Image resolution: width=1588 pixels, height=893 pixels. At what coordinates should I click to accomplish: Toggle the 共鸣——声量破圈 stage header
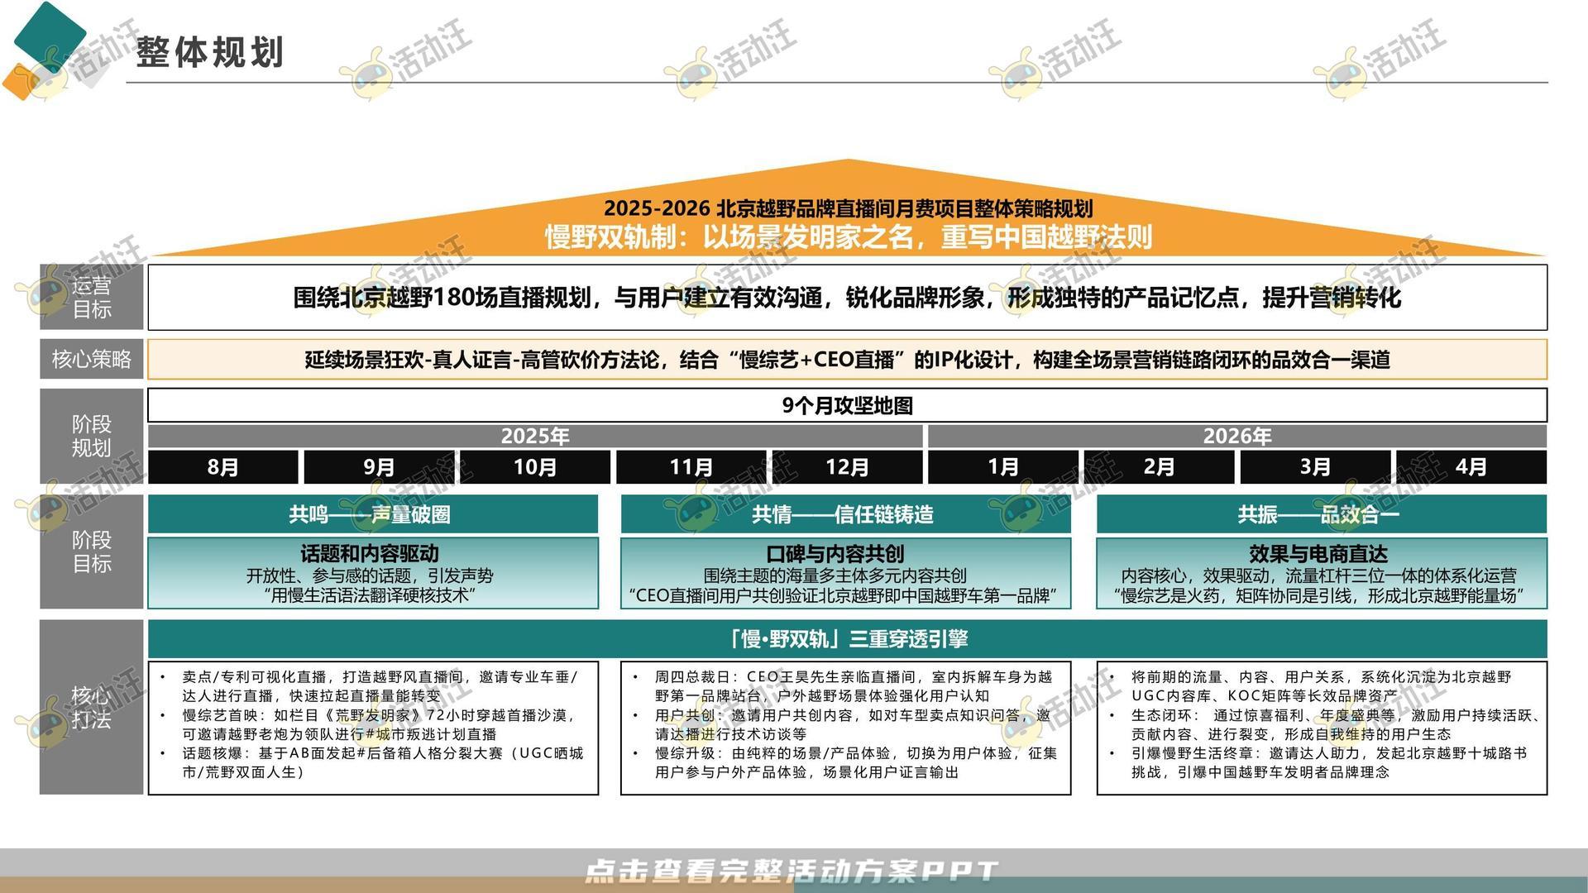(372, 514)
